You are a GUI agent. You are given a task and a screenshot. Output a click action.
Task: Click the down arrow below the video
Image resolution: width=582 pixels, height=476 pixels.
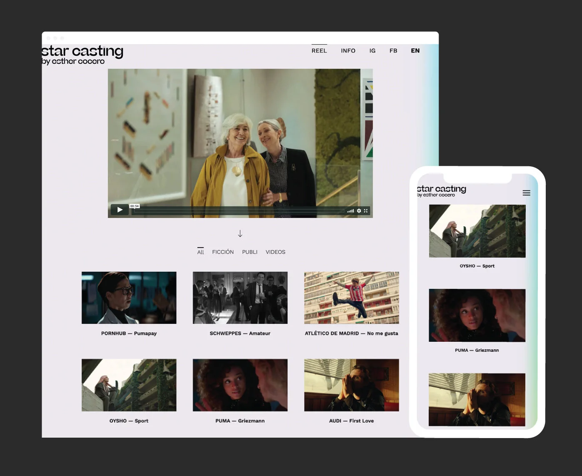click(x=240, y=233)
